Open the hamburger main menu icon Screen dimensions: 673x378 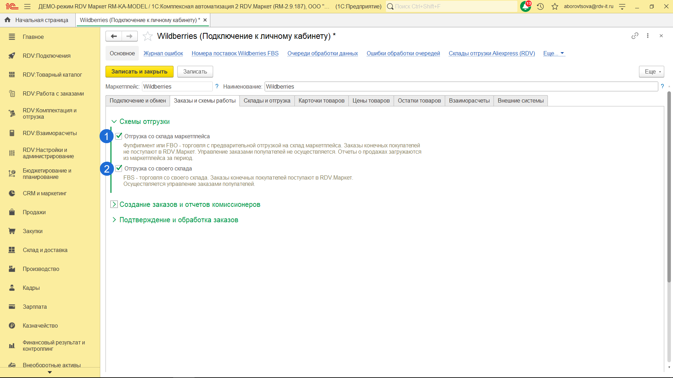(x=27, y=6)
